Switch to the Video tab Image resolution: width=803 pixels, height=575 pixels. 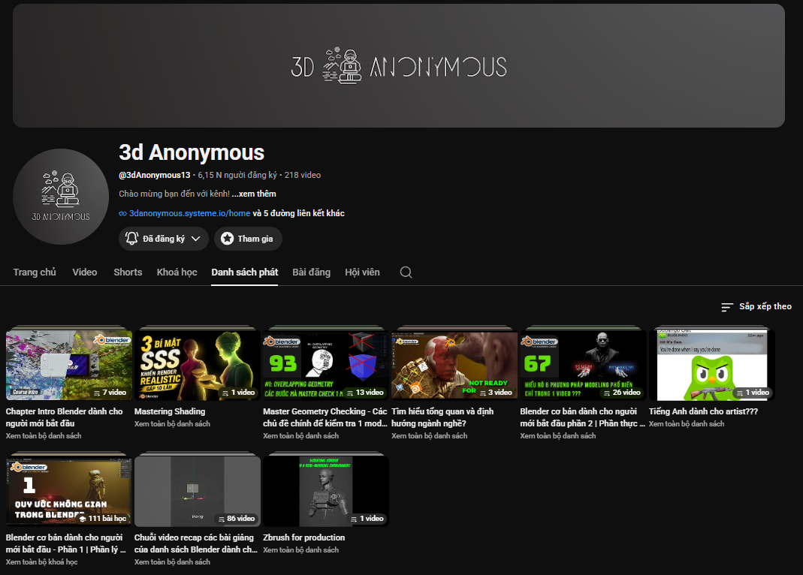point(84,272)
